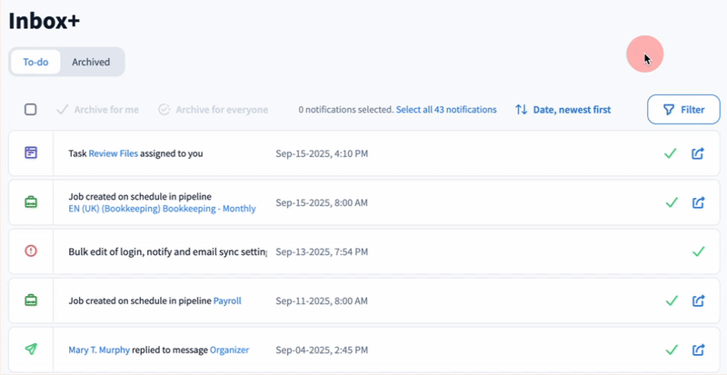This screenshot has height=375, width=727.
Task: Switch to the Archived tab
Action: (x=91, y=62)
